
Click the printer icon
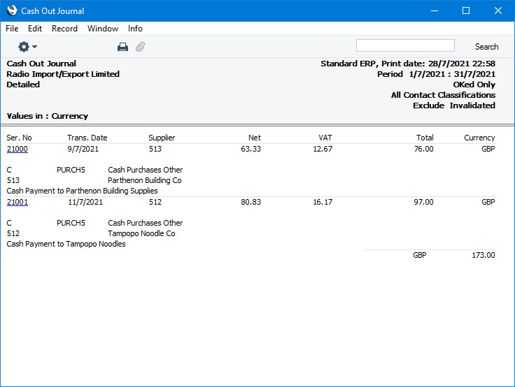(122, 47)
